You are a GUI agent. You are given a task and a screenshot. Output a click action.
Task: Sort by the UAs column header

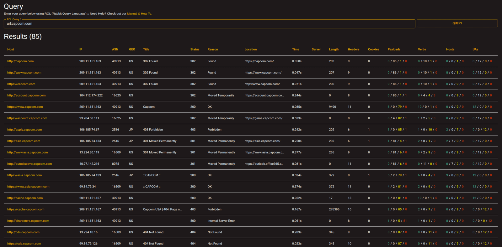475,49
